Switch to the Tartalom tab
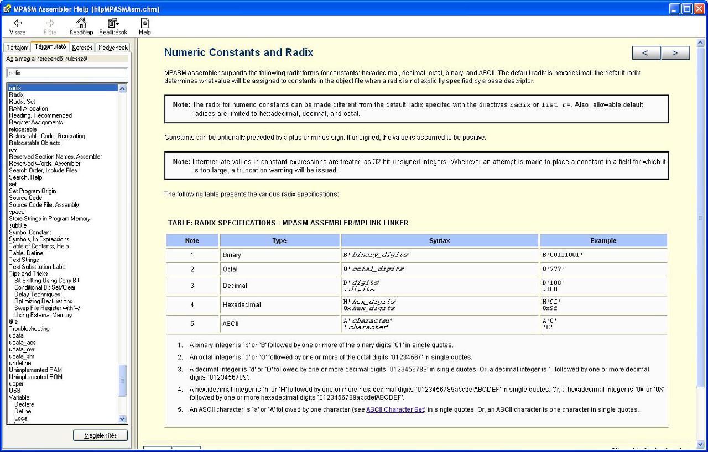This screenshot has height=452, width=708. [x=17, y=48]
